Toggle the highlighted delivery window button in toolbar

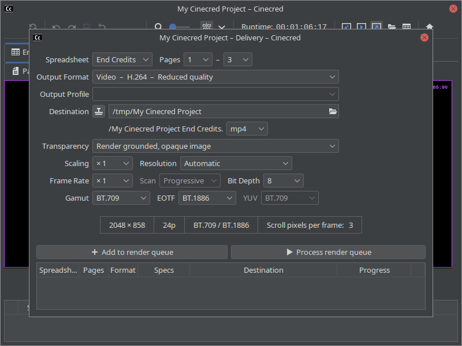[377, 26]
